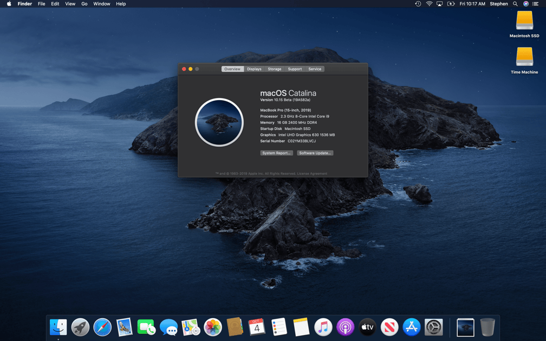This screenshot has width=546, height=341.
Task: Open Podcasts from the Dock
Action: 345,327
